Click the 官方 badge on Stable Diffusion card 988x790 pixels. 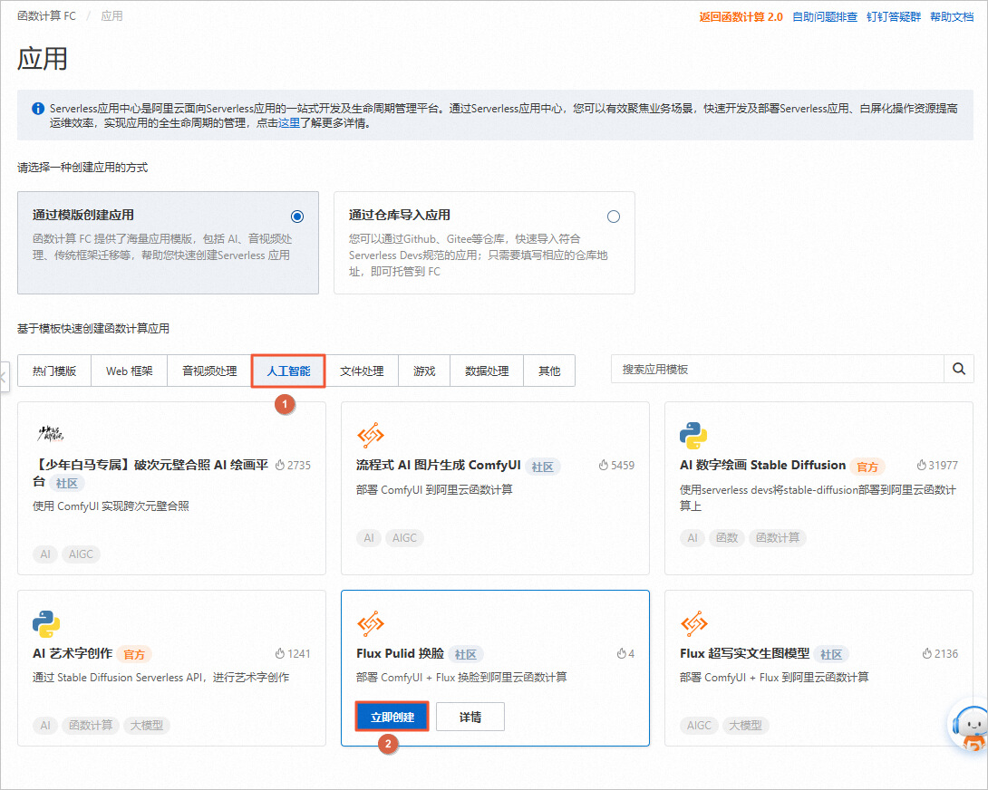click(867, 467)
